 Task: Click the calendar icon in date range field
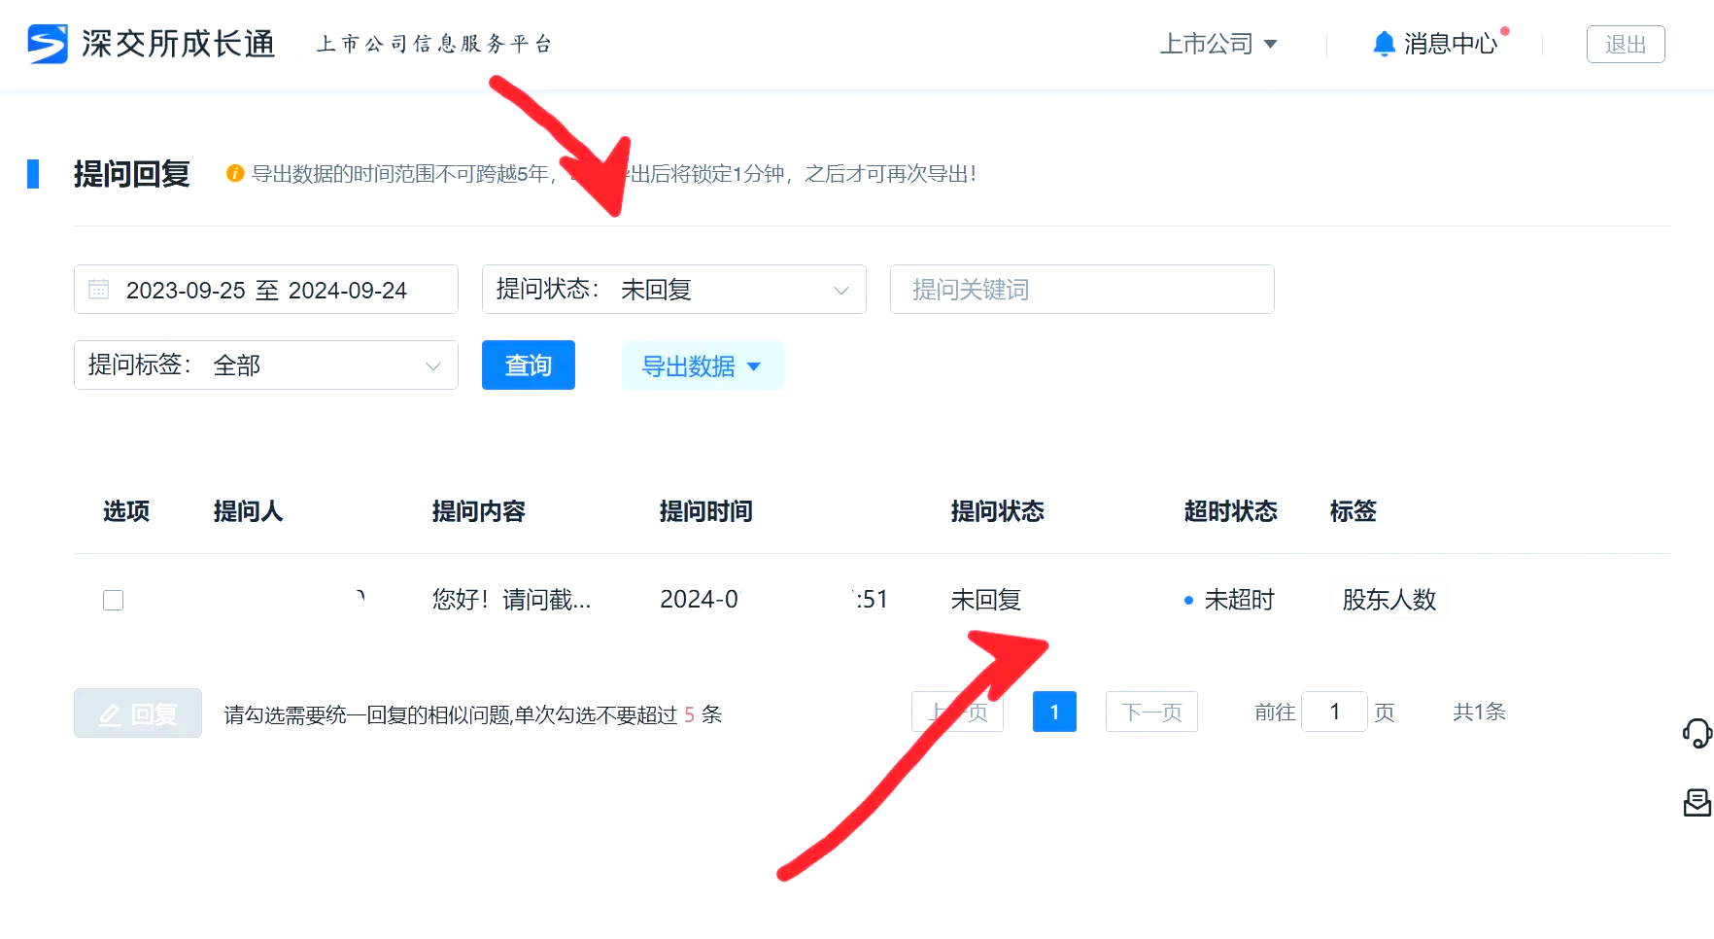99,289
